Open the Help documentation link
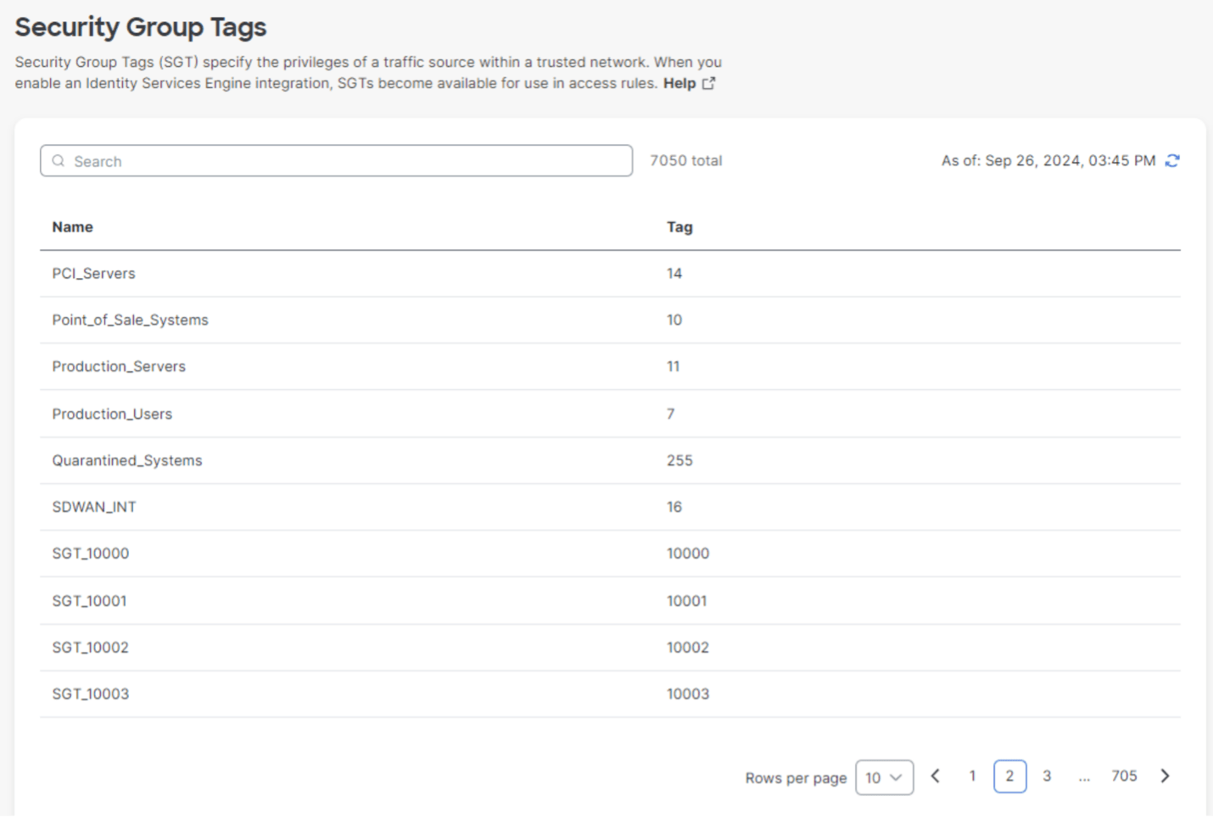 pyautogui.click(x=679, y=82)
